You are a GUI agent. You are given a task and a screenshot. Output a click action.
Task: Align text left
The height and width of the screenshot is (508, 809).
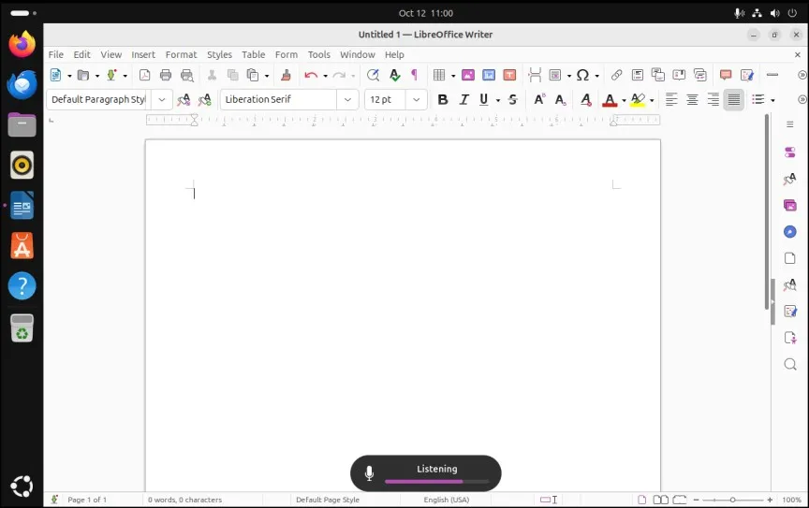[x=671, y=99]
